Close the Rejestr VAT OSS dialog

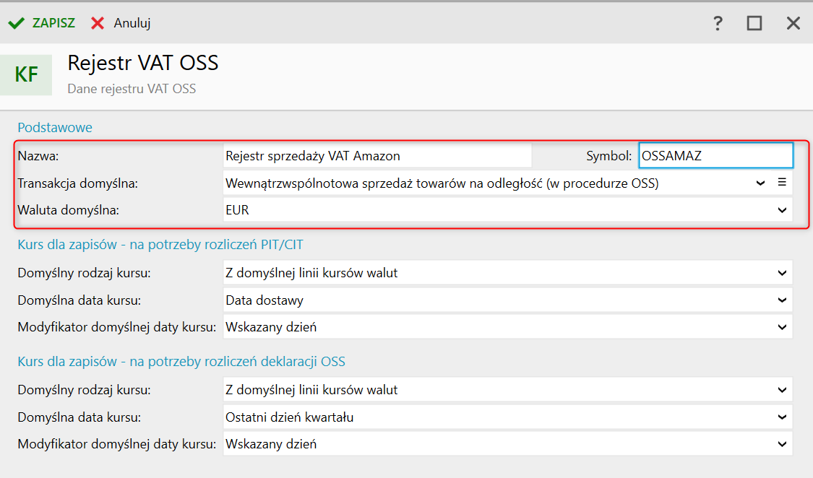click(x=793, y=23)
